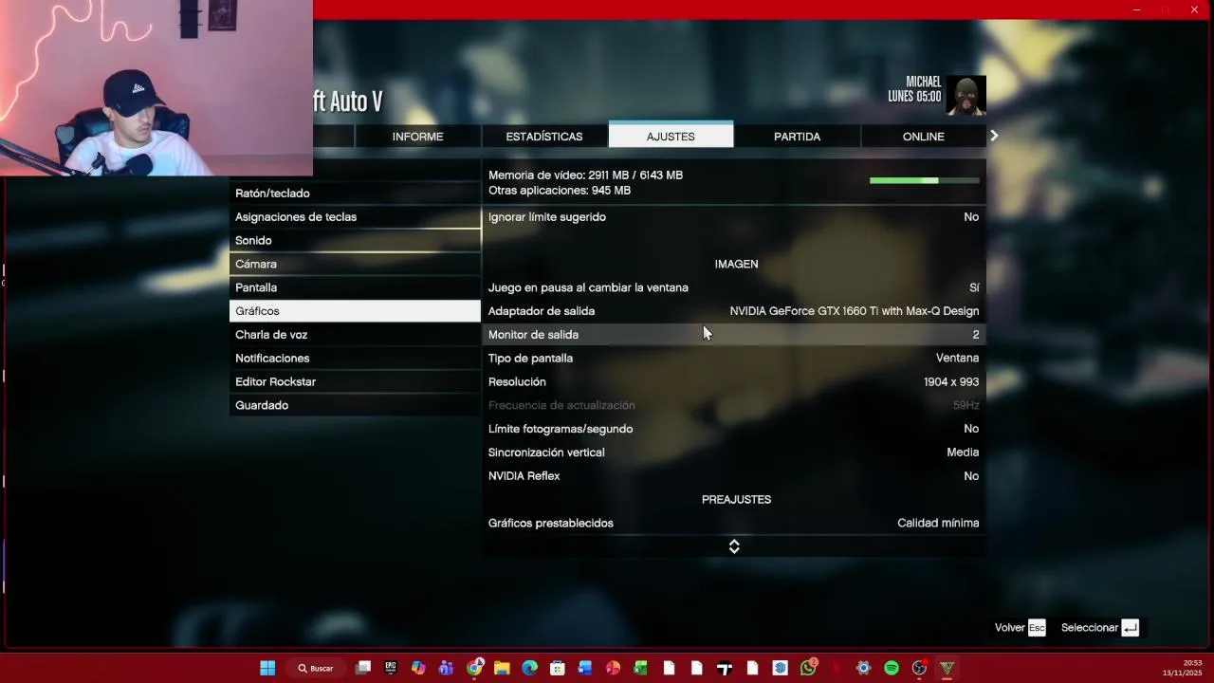Switch to the ESTADÍSTICAS tab
This screenshot has width=1214, height=683.
(x=544, y=137)
